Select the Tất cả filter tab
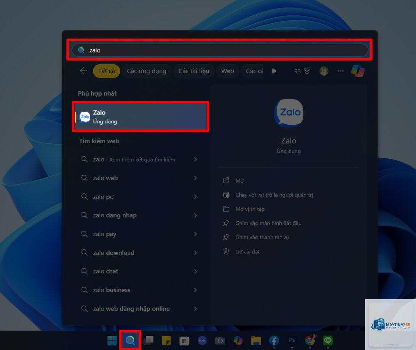The width and height of the screenshot is (416, 350). [x=106, y=71]
